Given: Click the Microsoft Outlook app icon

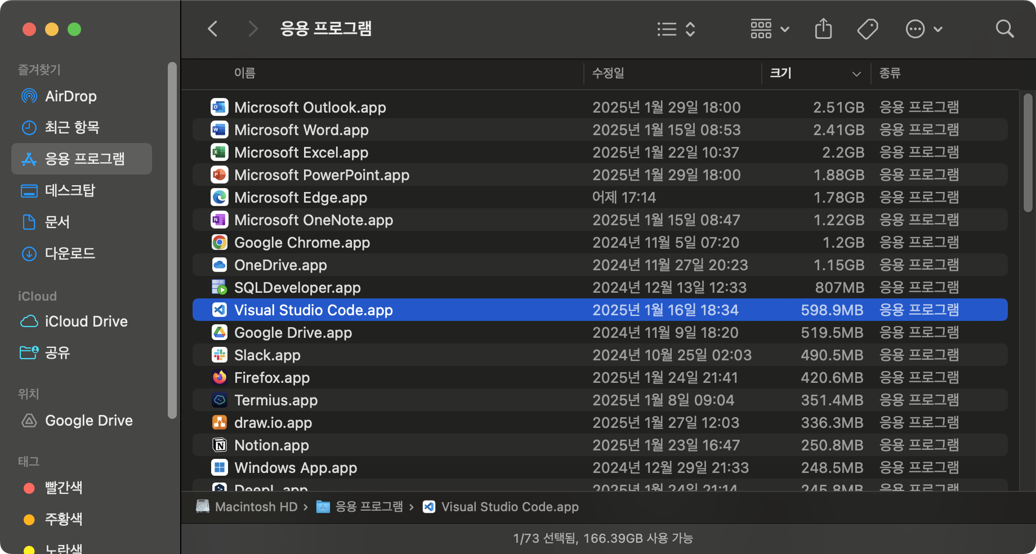Looking at the screenshot, I should pyautogui.click(x=220, y=107).
